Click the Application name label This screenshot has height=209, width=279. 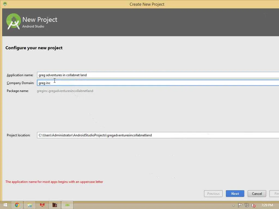click(x=20, y=75)
